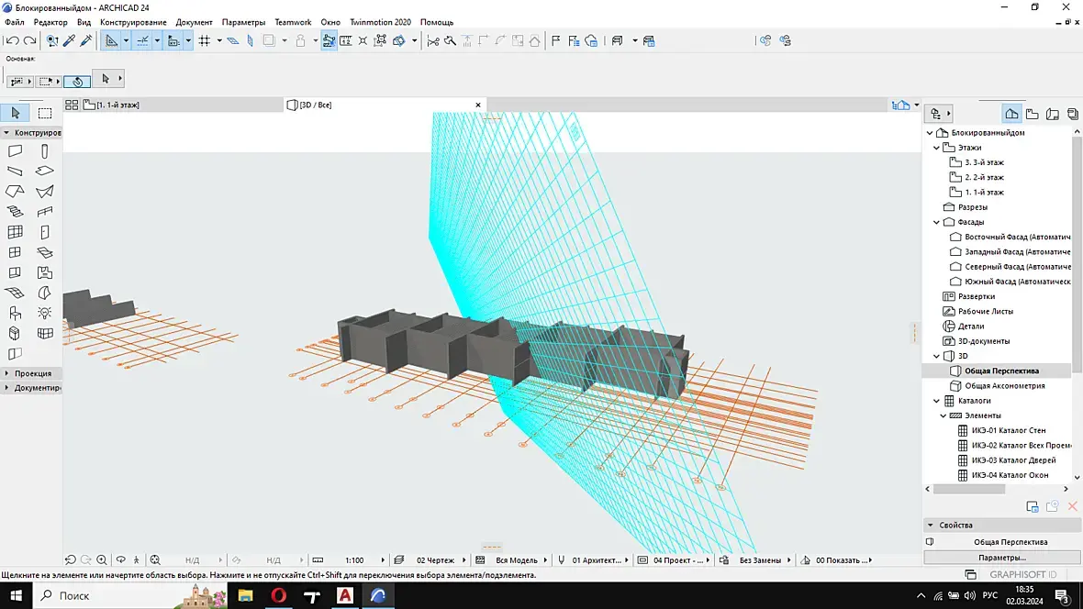1083x609 pixels.
Task: Select the Lamp tool icon
Action: [45, 313]
